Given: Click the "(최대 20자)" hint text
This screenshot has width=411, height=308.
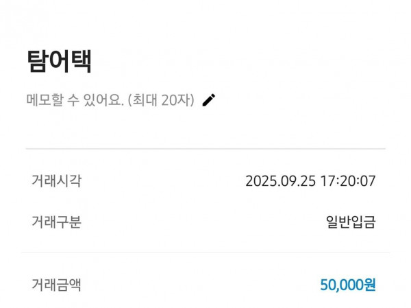Looking at the screenshot, I should (x=162, y=100).
